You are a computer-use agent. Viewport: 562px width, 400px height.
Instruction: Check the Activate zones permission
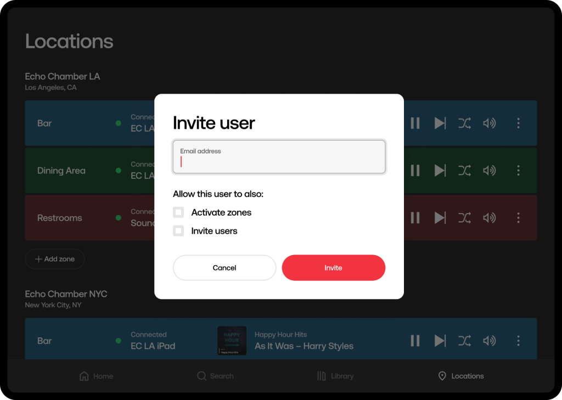[x=178, y=212]
